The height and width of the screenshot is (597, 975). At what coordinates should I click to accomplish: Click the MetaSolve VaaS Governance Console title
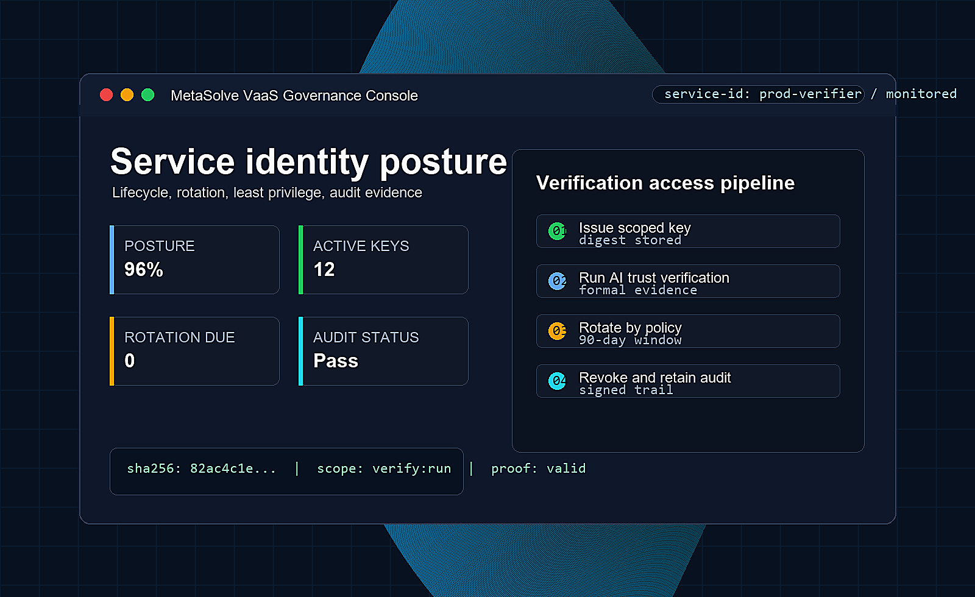[294, 96]
